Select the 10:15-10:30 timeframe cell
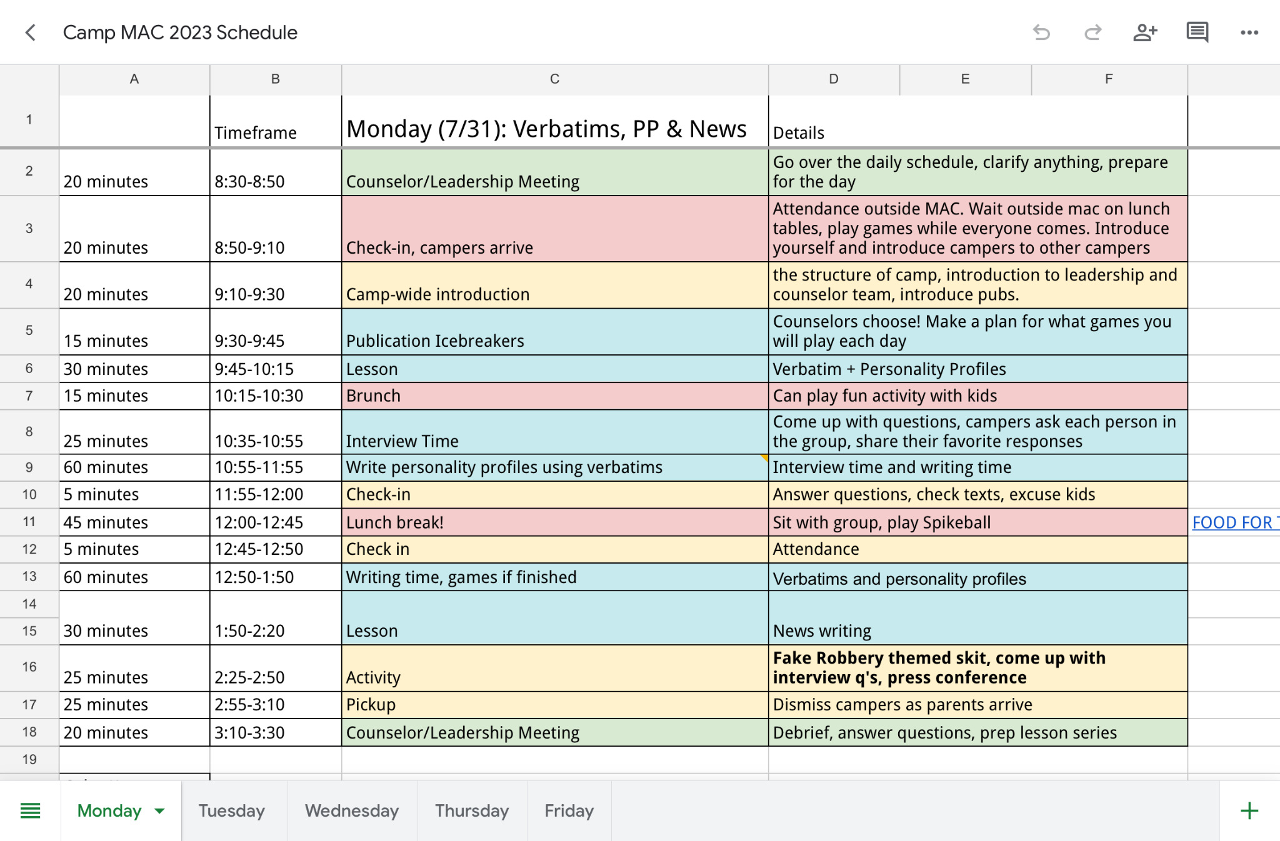Image resolution: width=1280 pixels, height=841 pixels. tap(276, 396)
